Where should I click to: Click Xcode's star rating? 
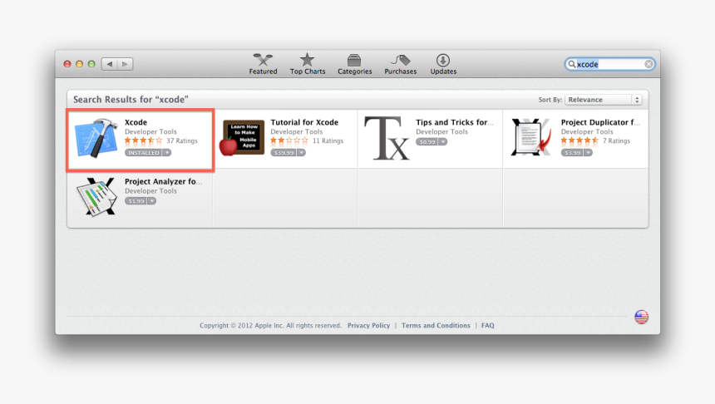pos(143,140)
